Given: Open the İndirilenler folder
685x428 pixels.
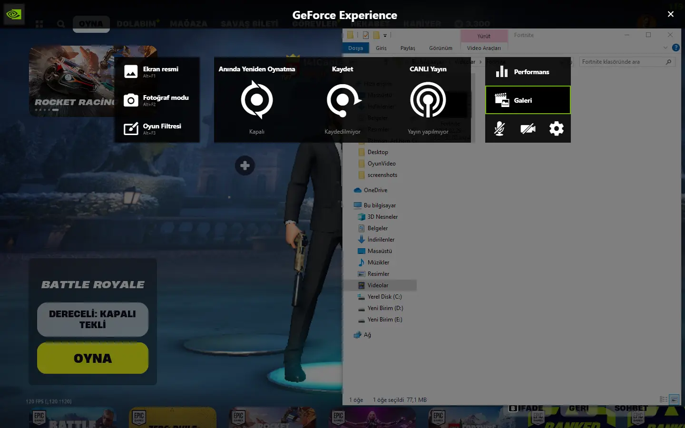Looking at the screenshot, I should tap(381, 240).
